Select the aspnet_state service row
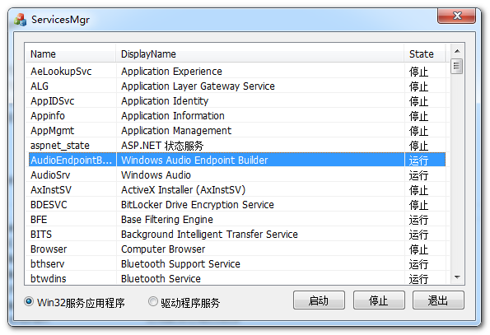 click(237, 145)
